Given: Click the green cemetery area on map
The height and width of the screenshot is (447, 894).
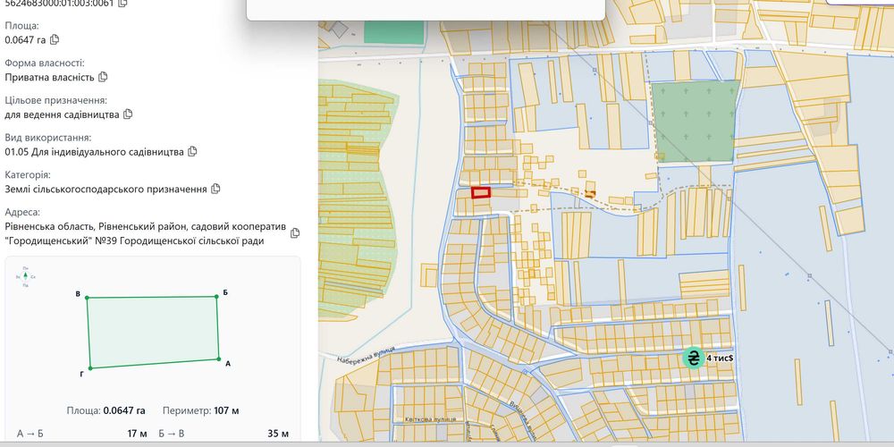Looking at the screenshot, I should [x=695, y=122].
